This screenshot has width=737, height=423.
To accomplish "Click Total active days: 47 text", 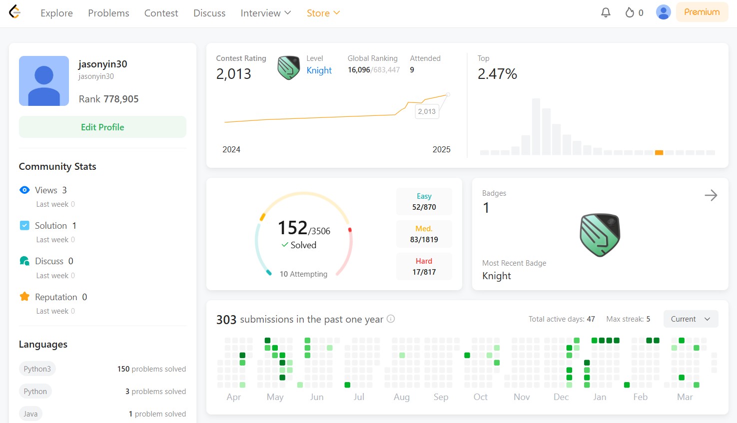I will point(562,319).
